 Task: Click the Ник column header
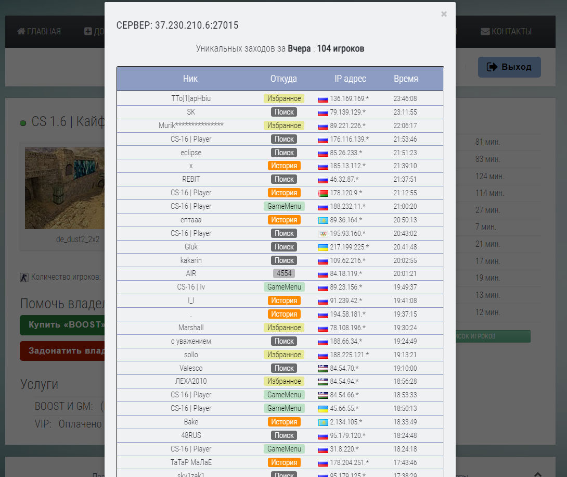click(x=190, y=79)
